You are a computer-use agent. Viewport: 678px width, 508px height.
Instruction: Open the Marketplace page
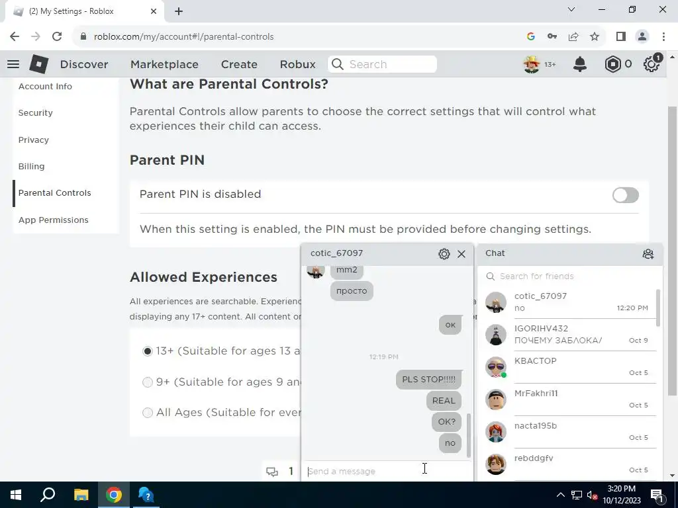[x=164, y=64]
